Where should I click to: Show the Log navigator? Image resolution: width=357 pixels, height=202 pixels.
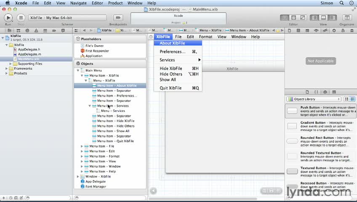tap(63, 30)
